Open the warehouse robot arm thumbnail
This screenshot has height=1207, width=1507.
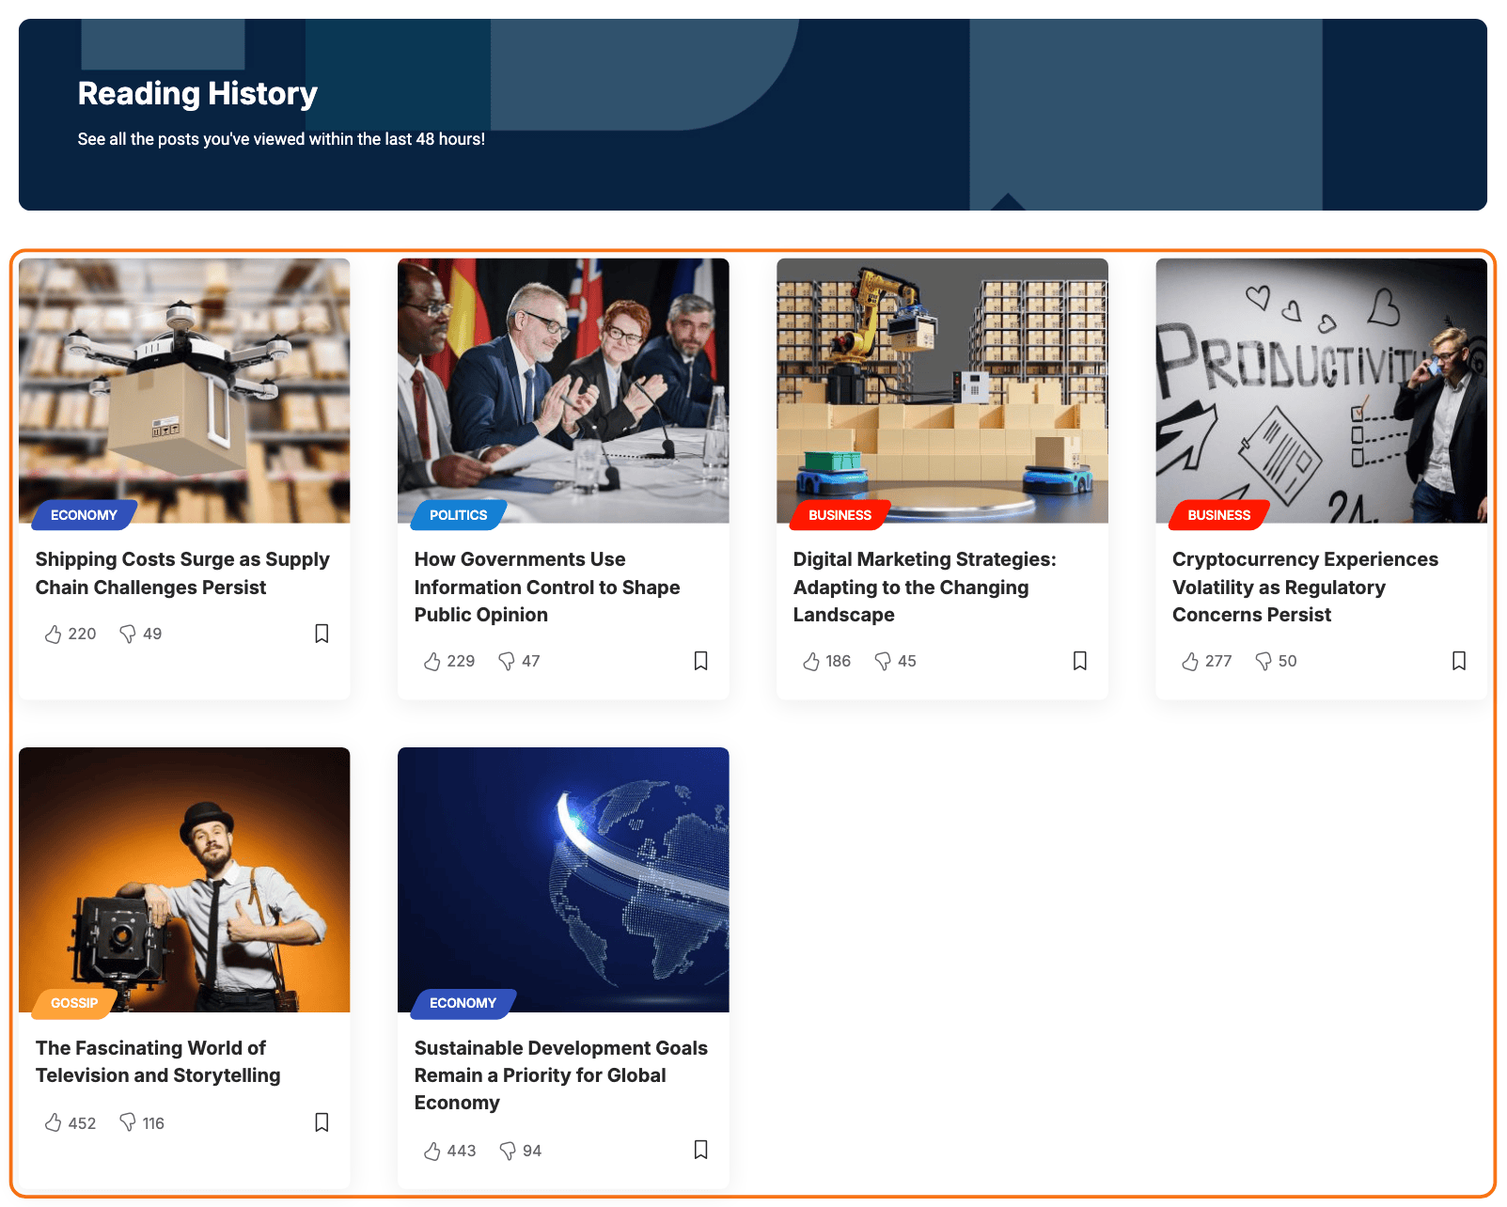(x=942, y=390)
